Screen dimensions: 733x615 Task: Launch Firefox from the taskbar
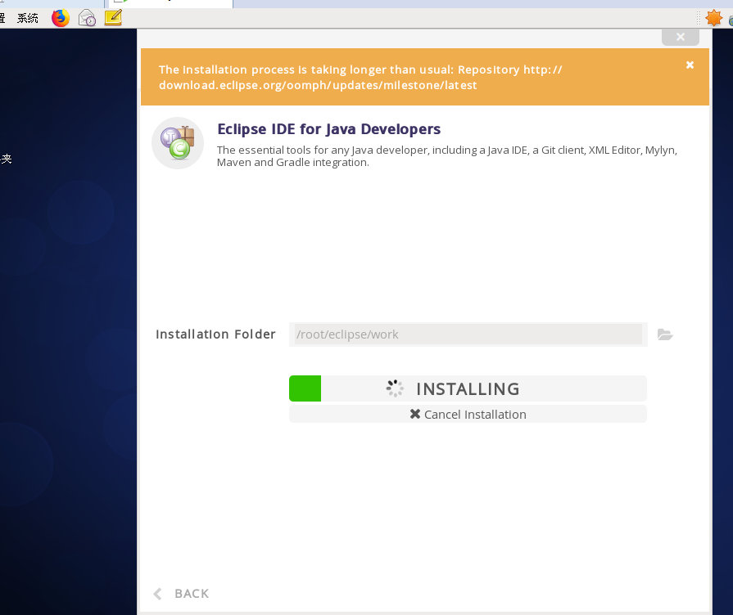[60, 17]
